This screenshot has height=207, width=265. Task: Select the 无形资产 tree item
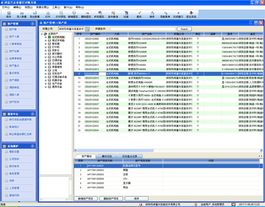[57, 74]
